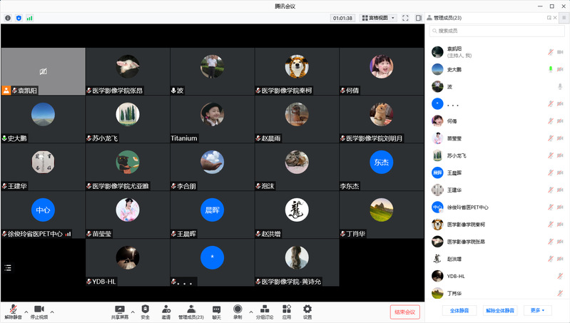Toggle 史大鹏's green microphone in member list
Viewport: 570px width, 323px height.
click(x=550, y=69)
